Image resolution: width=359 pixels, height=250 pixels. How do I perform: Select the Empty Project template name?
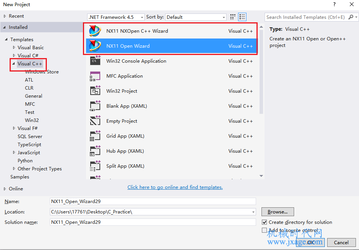122,121
